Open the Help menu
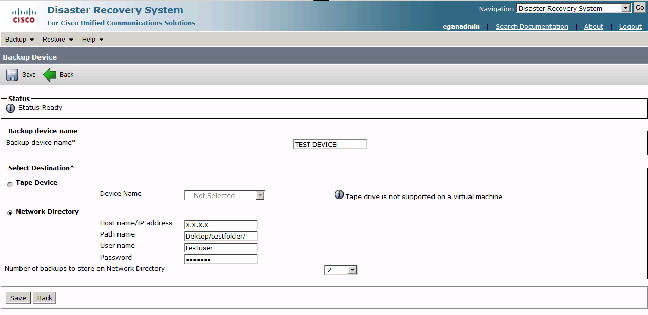The image size is (648, 315). [x=93, y=40]
